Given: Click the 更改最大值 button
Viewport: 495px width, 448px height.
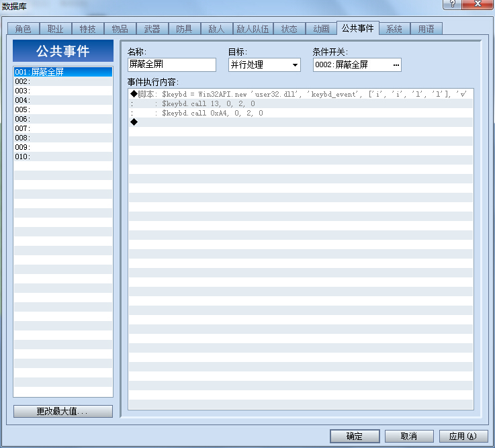Looking at the screenshot, I should point(63,411).
